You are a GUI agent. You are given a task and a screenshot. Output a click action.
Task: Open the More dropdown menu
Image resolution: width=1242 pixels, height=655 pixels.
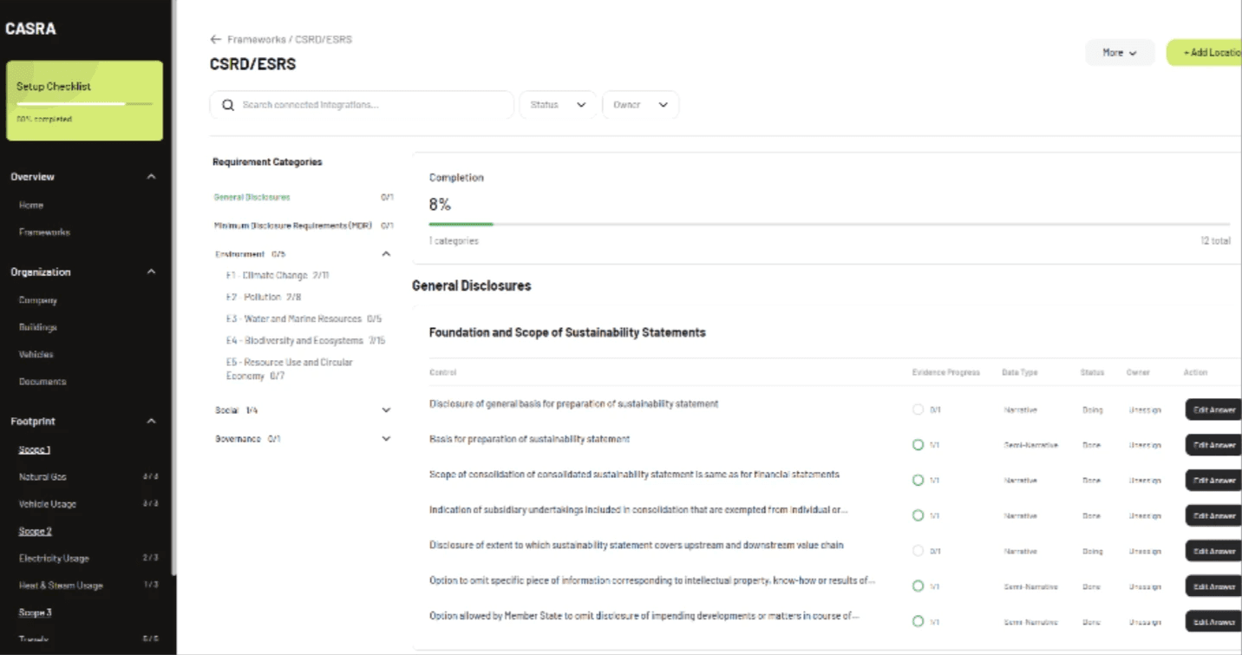pyautogui.click(x=1120, y=53)
